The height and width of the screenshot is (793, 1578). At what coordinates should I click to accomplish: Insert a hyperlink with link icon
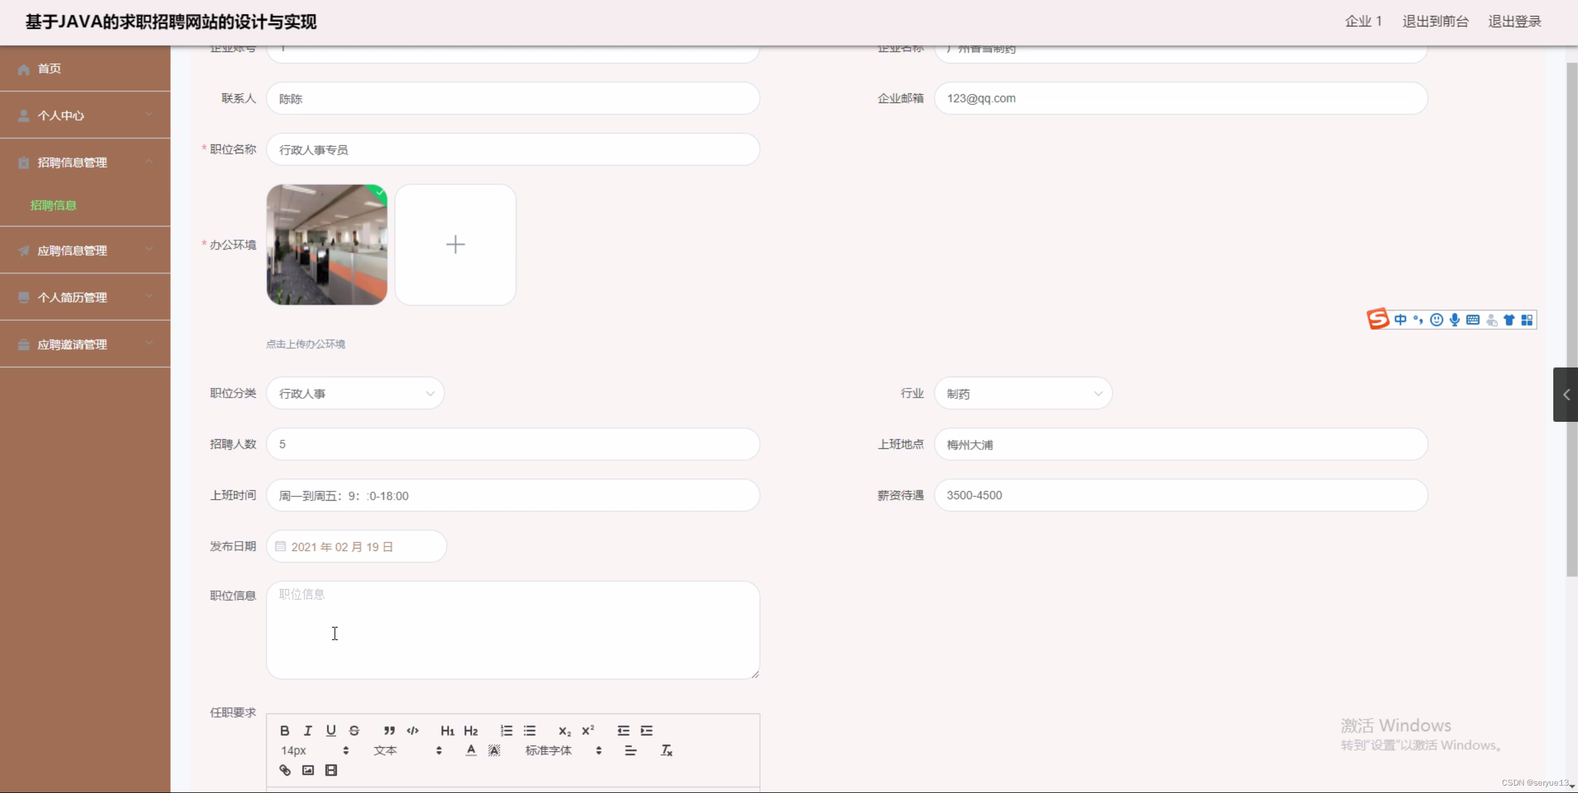285,770
